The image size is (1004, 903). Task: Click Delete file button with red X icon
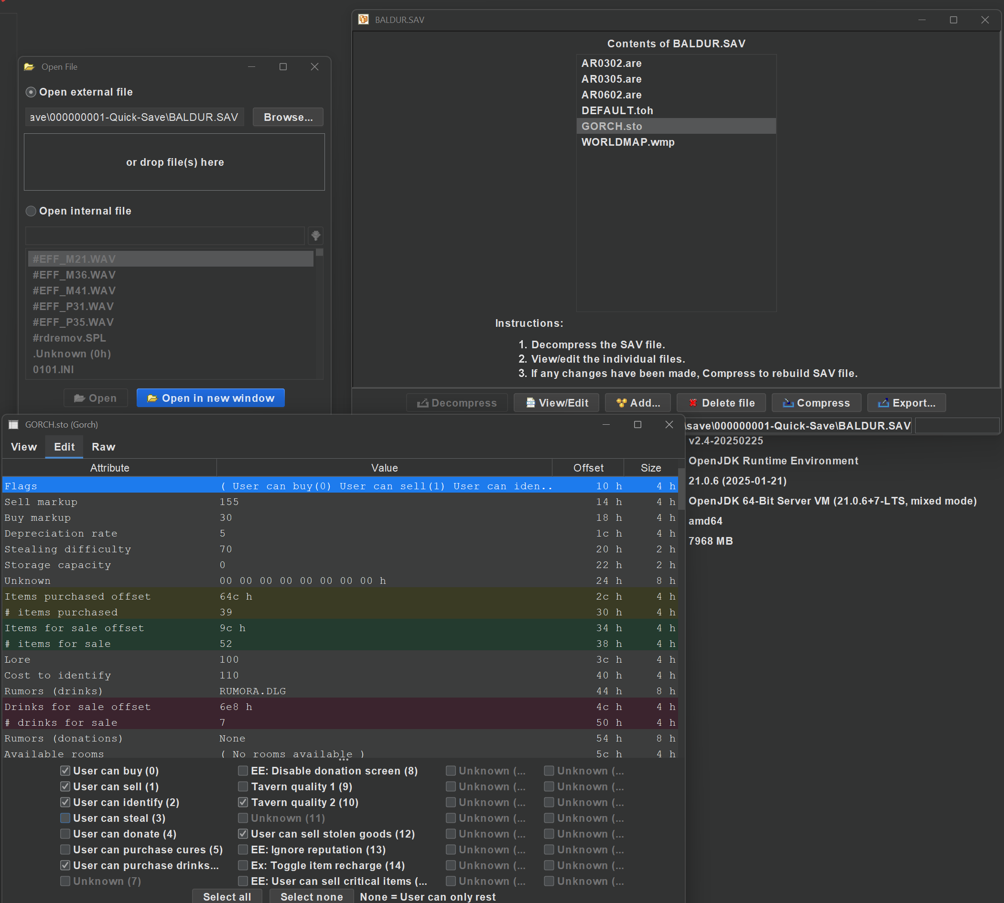(x=721, y=403)
